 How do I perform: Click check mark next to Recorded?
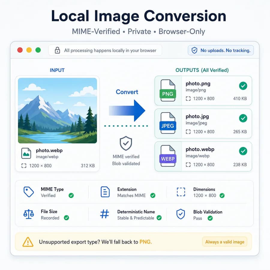click(x=67, y=218)
